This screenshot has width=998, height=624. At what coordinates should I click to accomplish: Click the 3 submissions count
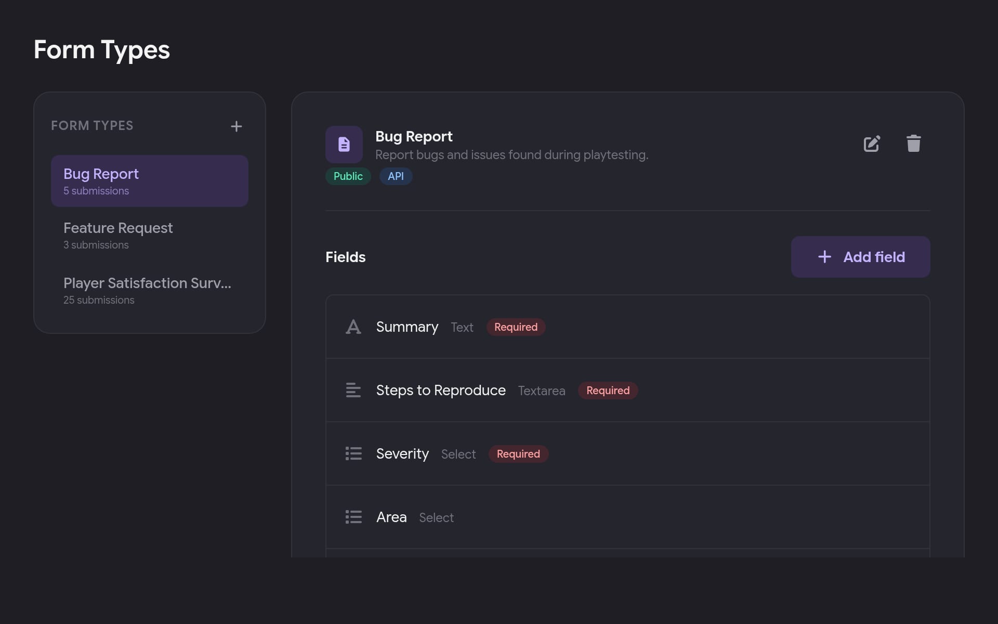click(x=96, y=245)
